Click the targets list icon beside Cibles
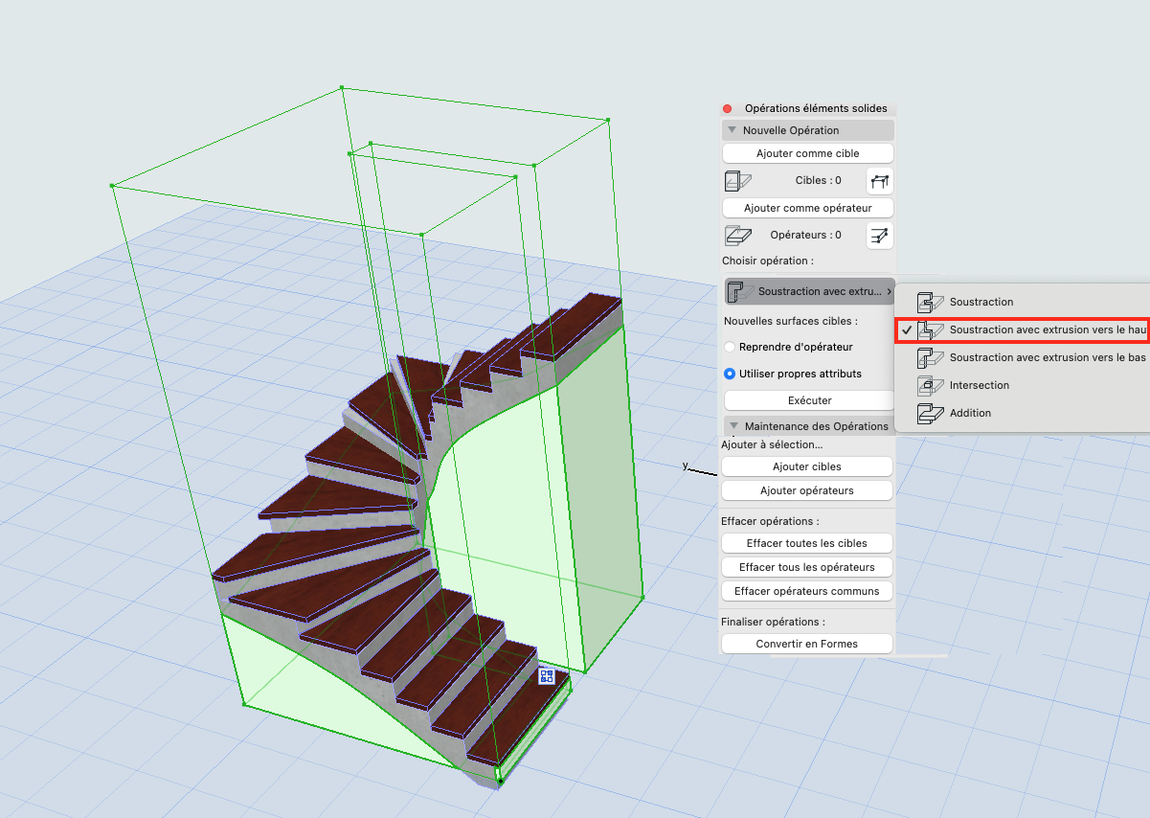The width and height of the screenshot is (1150, 818). coord(879,180)
